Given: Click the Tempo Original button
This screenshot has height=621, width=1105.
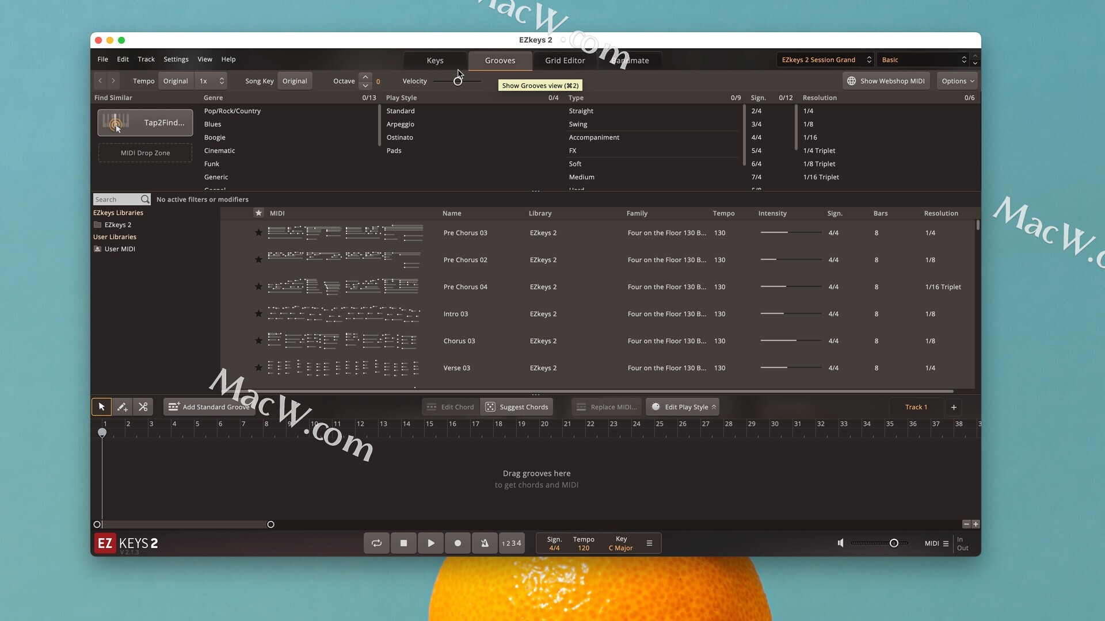Looking at the screenshot, I should coord(176,81).
